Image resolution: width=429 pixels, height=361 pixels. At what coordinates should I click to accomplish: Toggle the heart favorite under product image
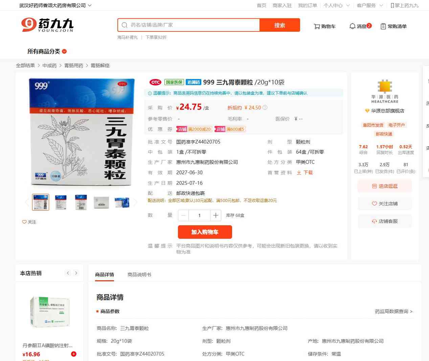pyautogui.click(x=24, y=222)
